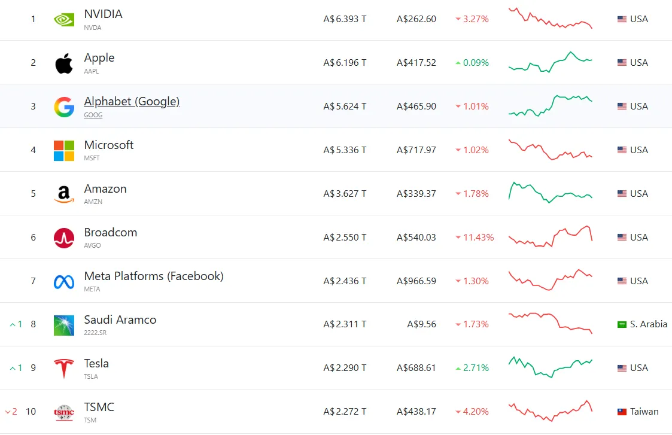The height and width of the screenshot is (435, 672).
Task: Open the Alphabet (Google) company link
Action: (132, 102)
